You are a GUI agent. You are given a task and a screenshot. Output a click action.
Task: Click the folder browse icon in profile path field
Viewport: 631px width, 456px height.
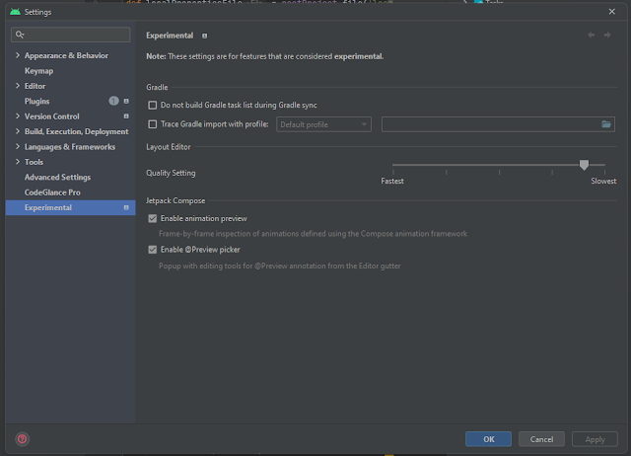pos(606,124)
